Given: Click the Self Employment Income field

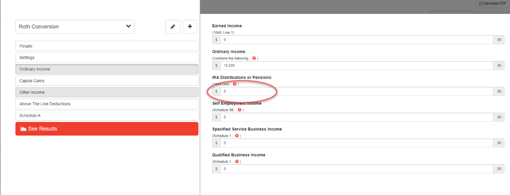Looking at the screenshot, I should pos(357,117).
